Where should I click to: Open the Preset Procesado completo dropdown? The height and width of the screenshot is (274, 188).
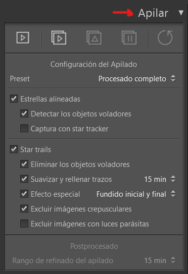[x=137, y=79]
